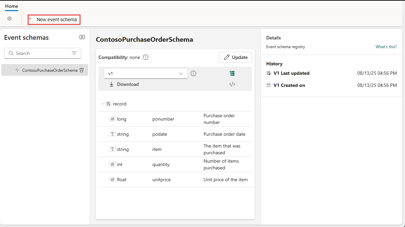Select ContosoPurchaseOrderSchema in the schema list

tap(50, 70)
